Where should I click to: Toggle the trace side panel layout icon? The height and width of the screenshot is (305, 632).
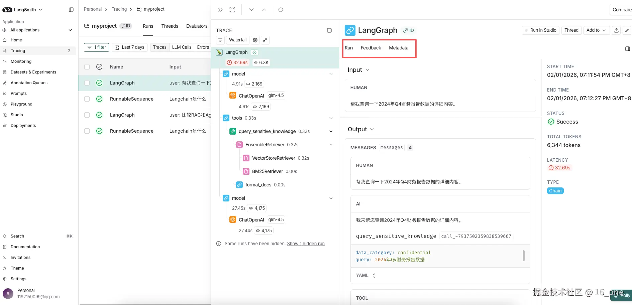[329, 30]
